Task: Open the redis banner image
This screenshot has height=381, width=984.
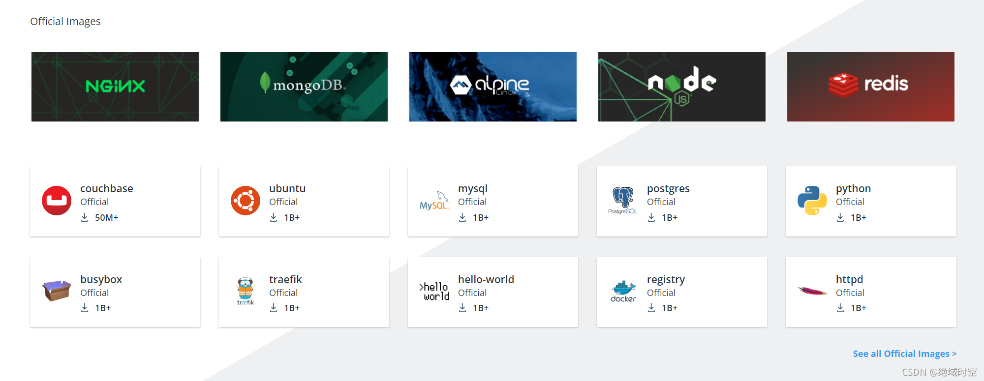Action: click(871, 87)
